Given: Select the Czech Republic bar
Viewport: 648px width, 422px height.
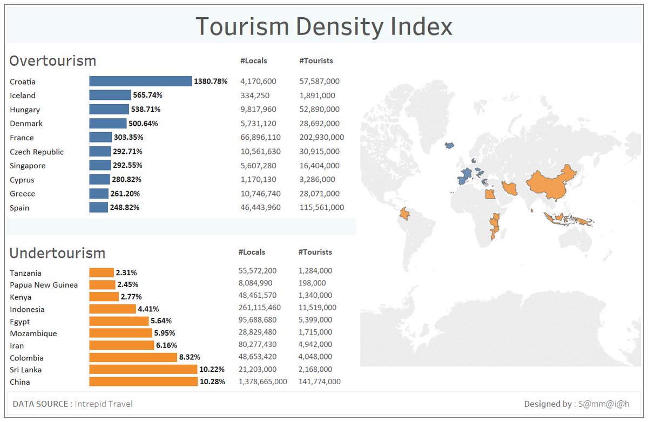Looking at the screenshot, I should [x=100, y=151].
